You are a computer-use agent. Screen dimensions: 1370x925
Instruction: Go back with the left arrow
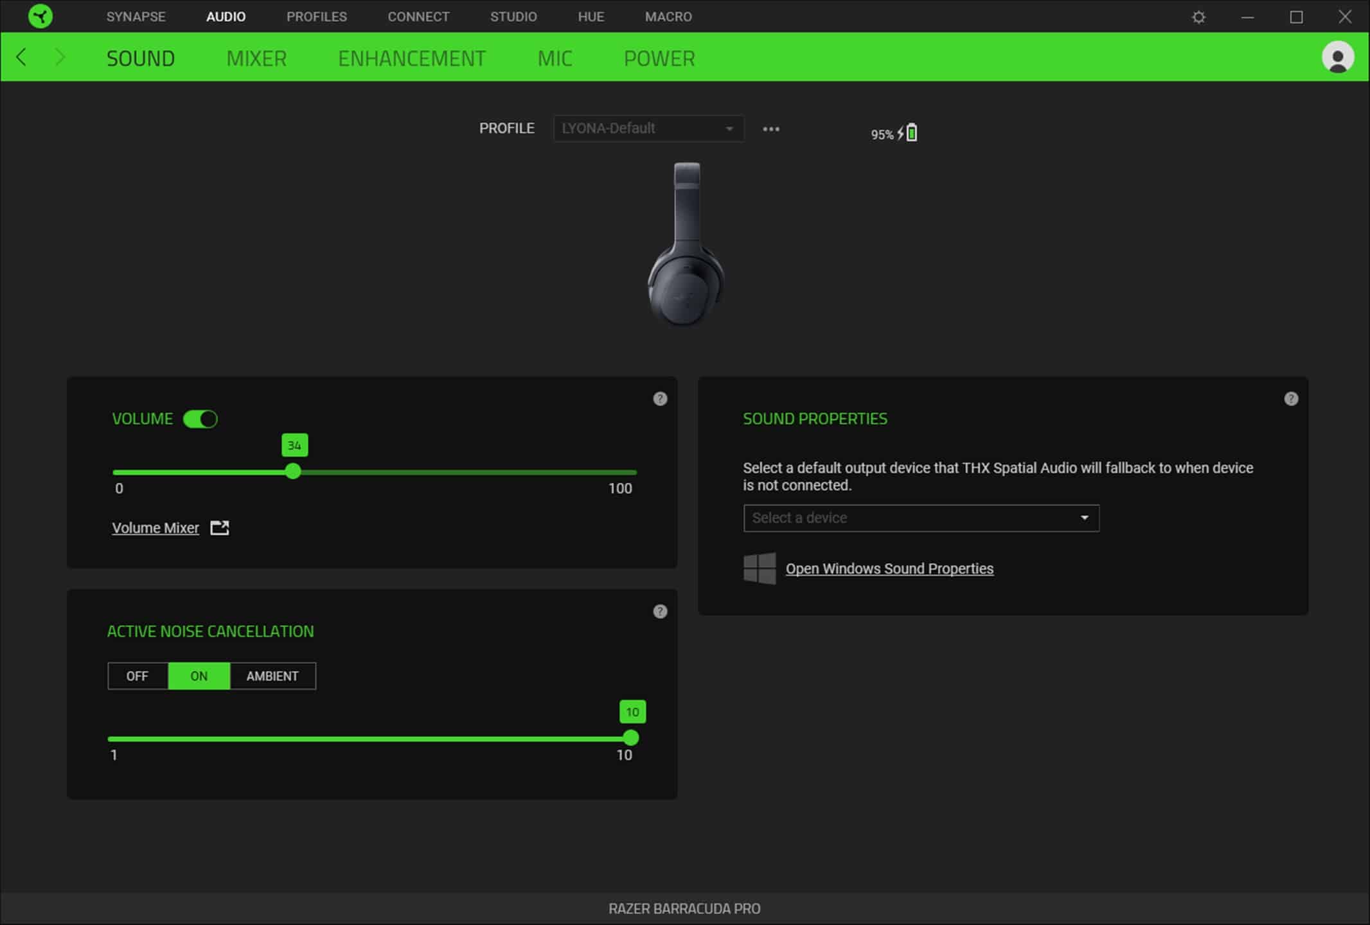[21, 57]
